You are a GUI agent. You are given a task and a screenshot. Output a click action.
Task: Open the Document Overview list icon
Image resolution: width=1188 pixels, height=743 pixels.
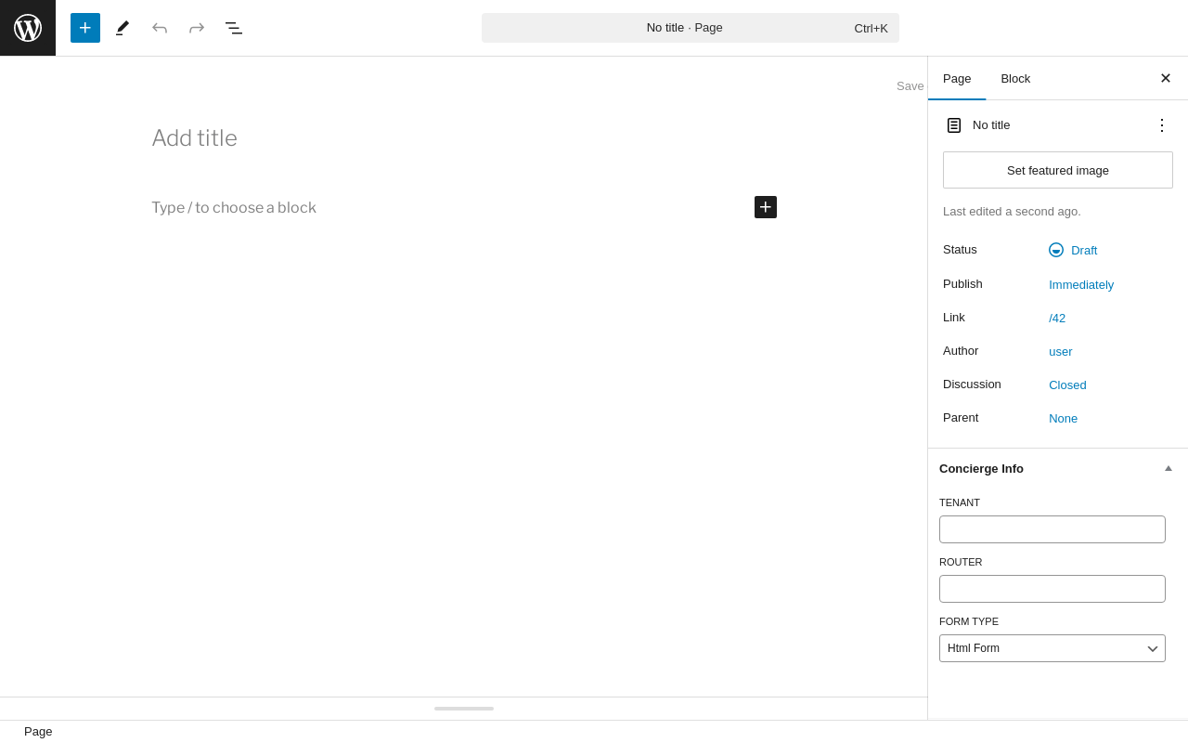pos(234,28)
